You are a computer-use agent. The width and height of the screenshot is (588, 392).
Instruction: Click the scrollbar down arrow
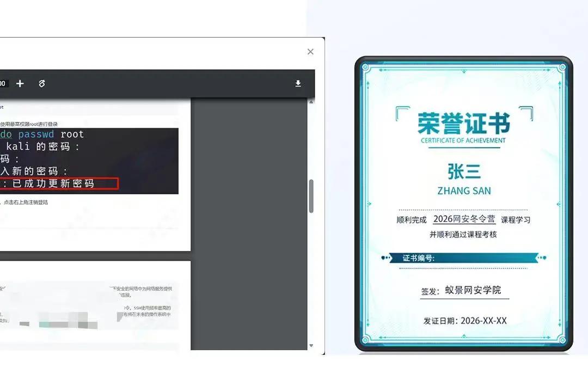pyautogui.click(x=311, y=345)
